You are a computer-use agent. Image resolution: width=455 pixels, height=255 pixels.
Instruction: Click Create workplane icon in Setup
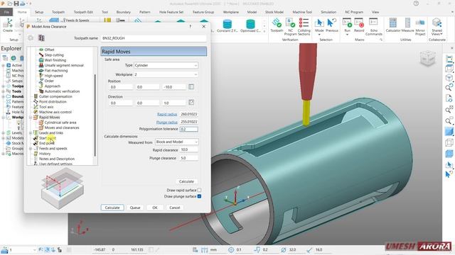point(8,23)
